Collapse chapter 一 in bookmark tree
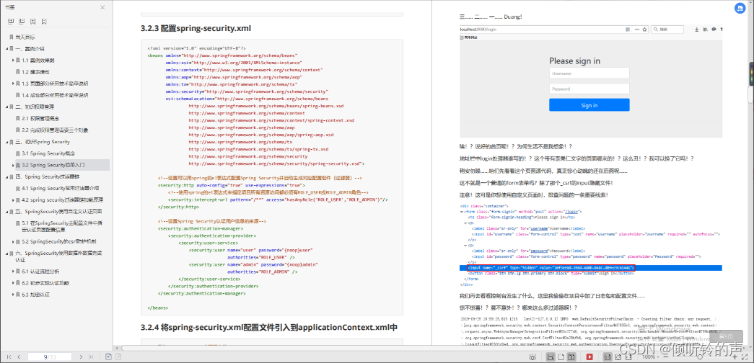Image resolution: width=754 pixels, height=363 pixels. point(6,48)
